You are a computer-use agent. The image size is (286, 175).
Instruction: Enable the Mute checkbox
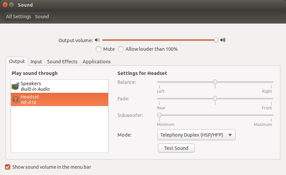pos(99,49)
